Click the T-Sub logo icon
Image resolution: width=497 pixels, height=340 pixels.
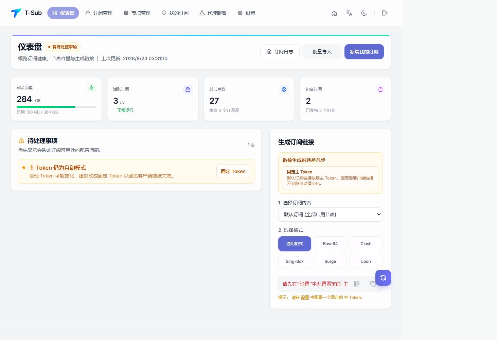(16, 13)
